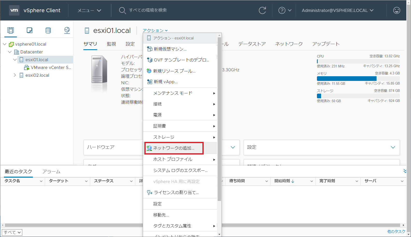This screenshot has width=411, height=237.
Task: Expand メンテナンス モード submenu
Action: tap(180, 93)
